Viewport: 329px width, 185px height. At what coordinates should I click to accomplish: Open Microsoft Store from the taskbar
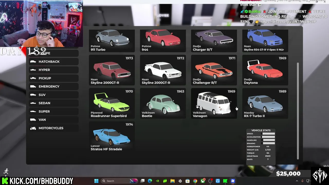click(x=188, y=181)
